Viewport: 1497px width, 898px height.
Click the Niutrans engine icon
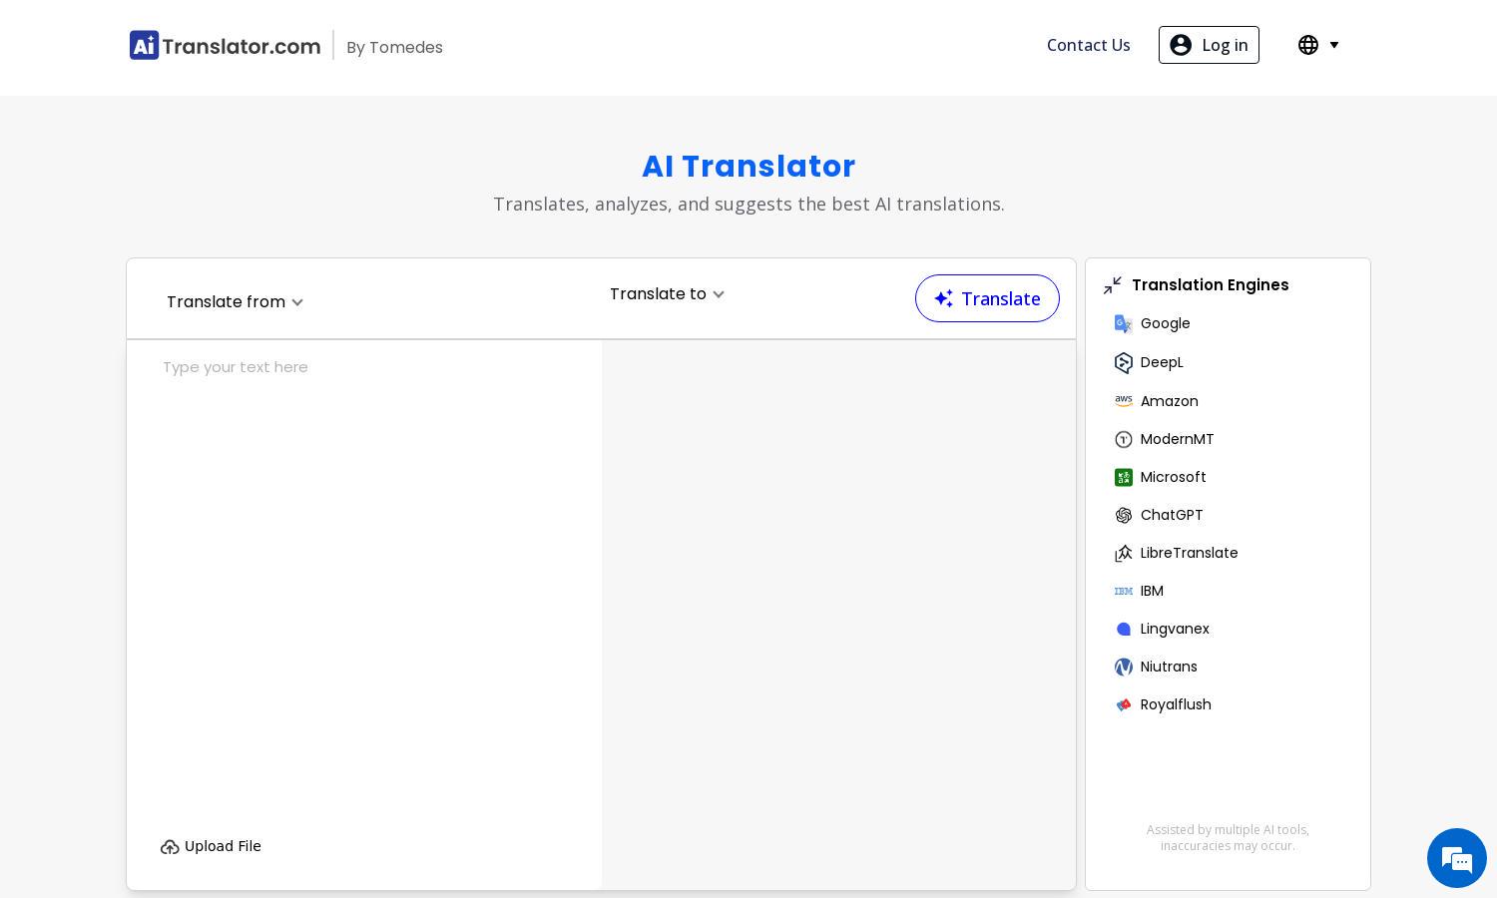click(x=1124, y=667)
